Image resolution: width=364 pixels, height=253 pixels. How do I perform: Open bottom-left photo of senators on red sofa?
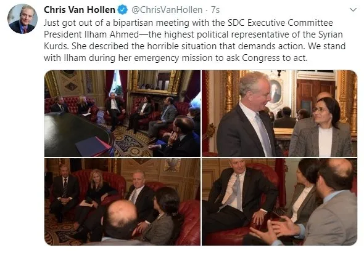122,202
